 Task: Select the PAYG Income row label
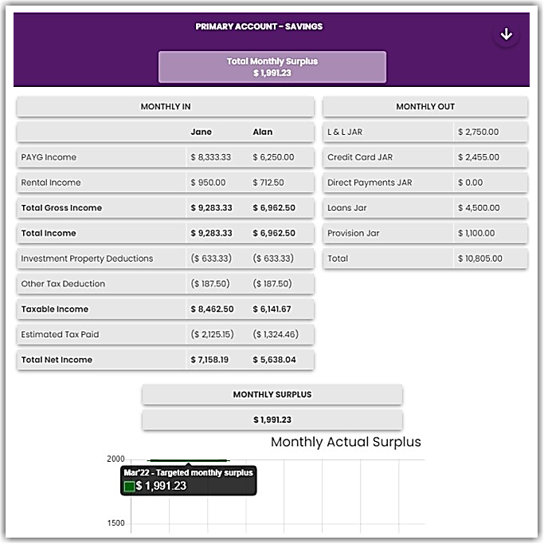click(49, 157)
